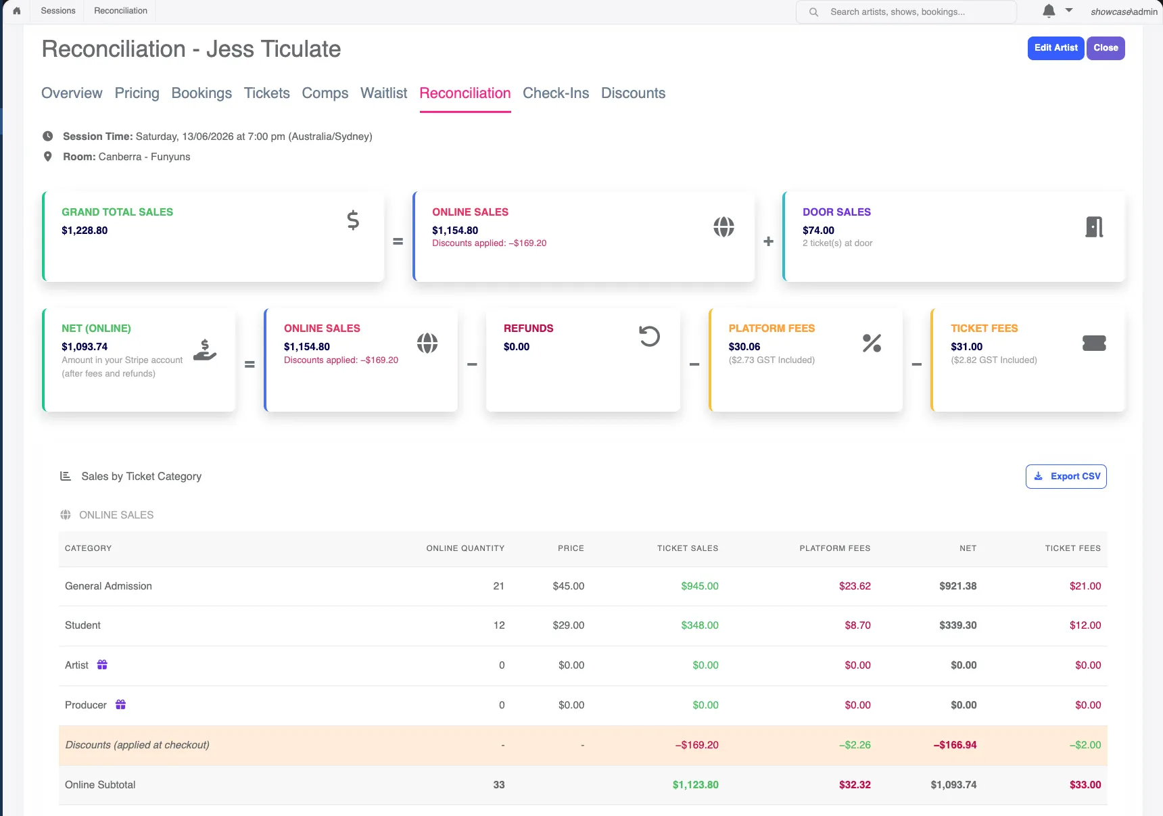
Task: Click the Online Subtotal row label
Action: [100, 785]
